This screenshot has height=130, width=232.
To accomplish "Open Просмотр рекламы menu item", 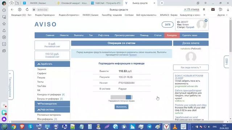I will click(x=124, y=35).
